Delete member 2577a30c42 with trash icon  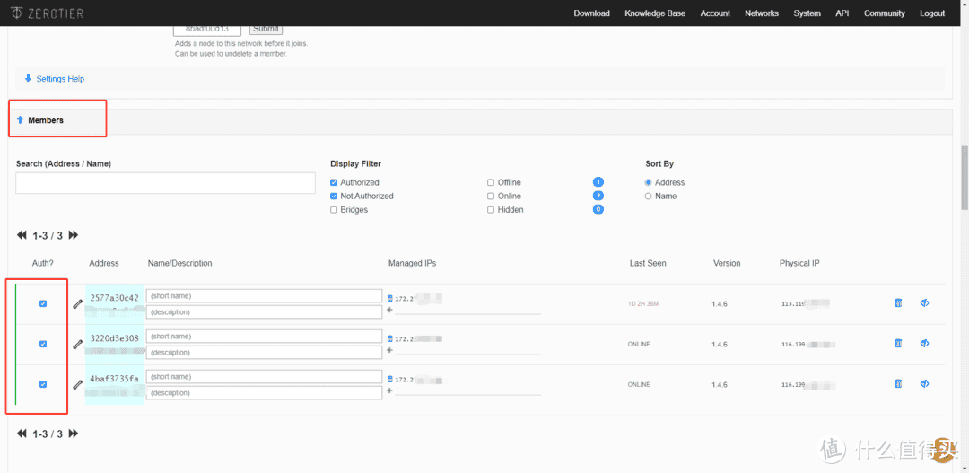(898, 303)
